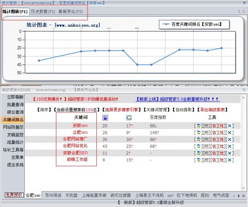Open 站长工具箱 from the sidebar
Screen dimensions: 248x207
(13, 150)
